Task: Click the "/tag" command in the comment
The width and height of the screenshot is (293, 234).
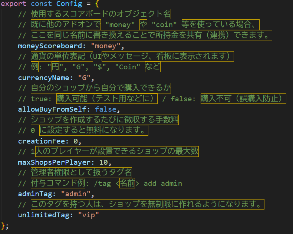Action: pos(102,184)
